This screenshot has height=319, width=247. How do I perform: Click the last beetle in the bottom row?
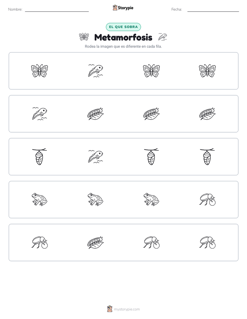(207, 242)
